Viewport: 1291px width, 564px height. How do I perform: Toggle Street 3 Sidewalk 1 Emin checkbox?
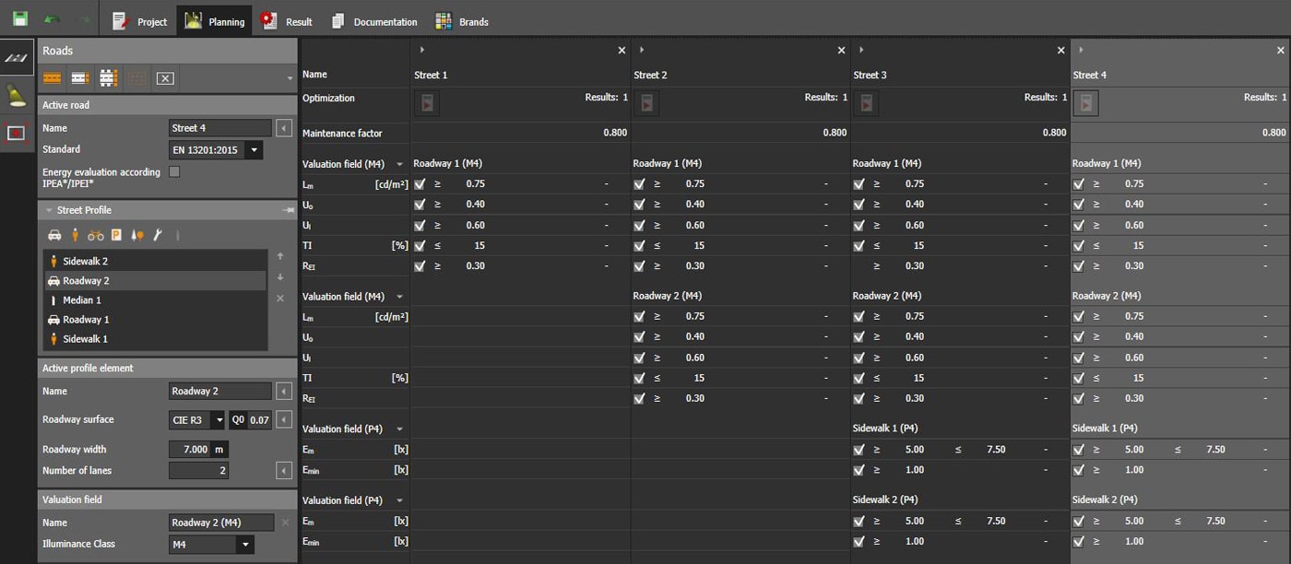point(859,470)
